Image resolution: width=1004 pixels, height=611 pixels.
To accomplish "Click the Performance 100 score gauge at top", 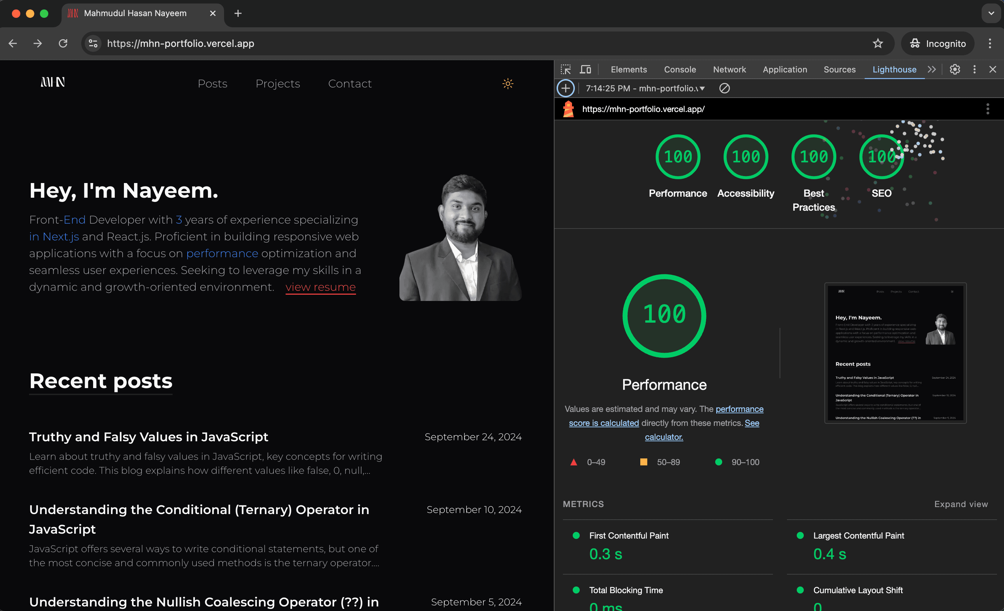I will click(x=678, y=157).
